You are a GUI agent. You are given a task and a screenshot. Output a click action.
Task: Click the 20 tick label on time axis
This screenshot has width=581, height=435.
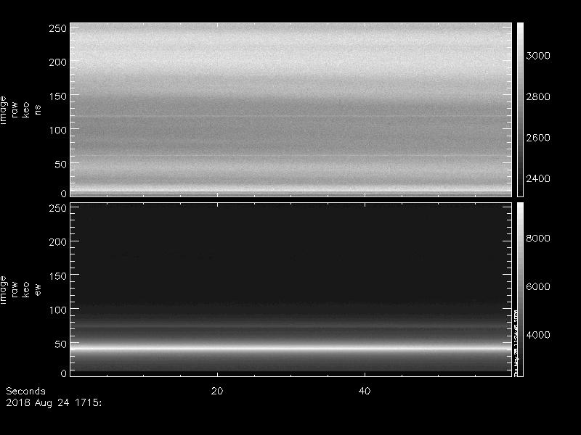[x=217, y=391]
